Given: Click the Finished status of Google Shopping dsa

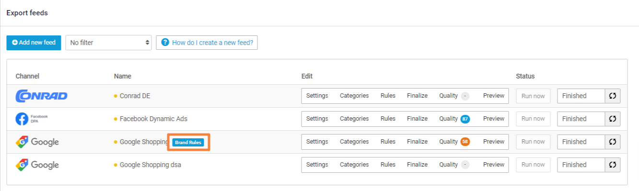Looking at the screenshot, I should point(581,165).
